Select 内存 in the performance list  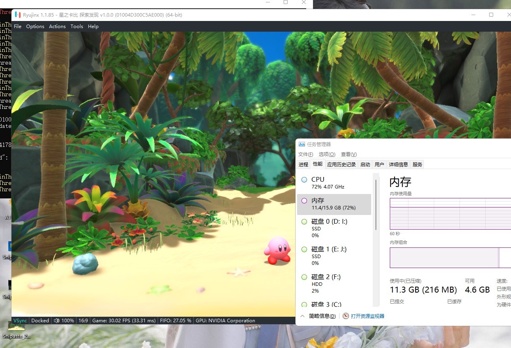coord(334,204)
